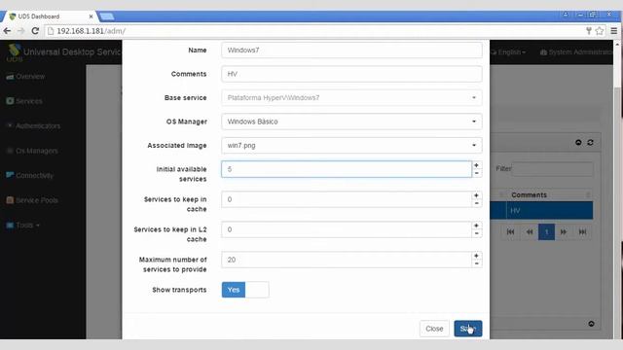Open the Base service dropdown
This screenshot has width=623, height=350.
click(x=351, y=97)
